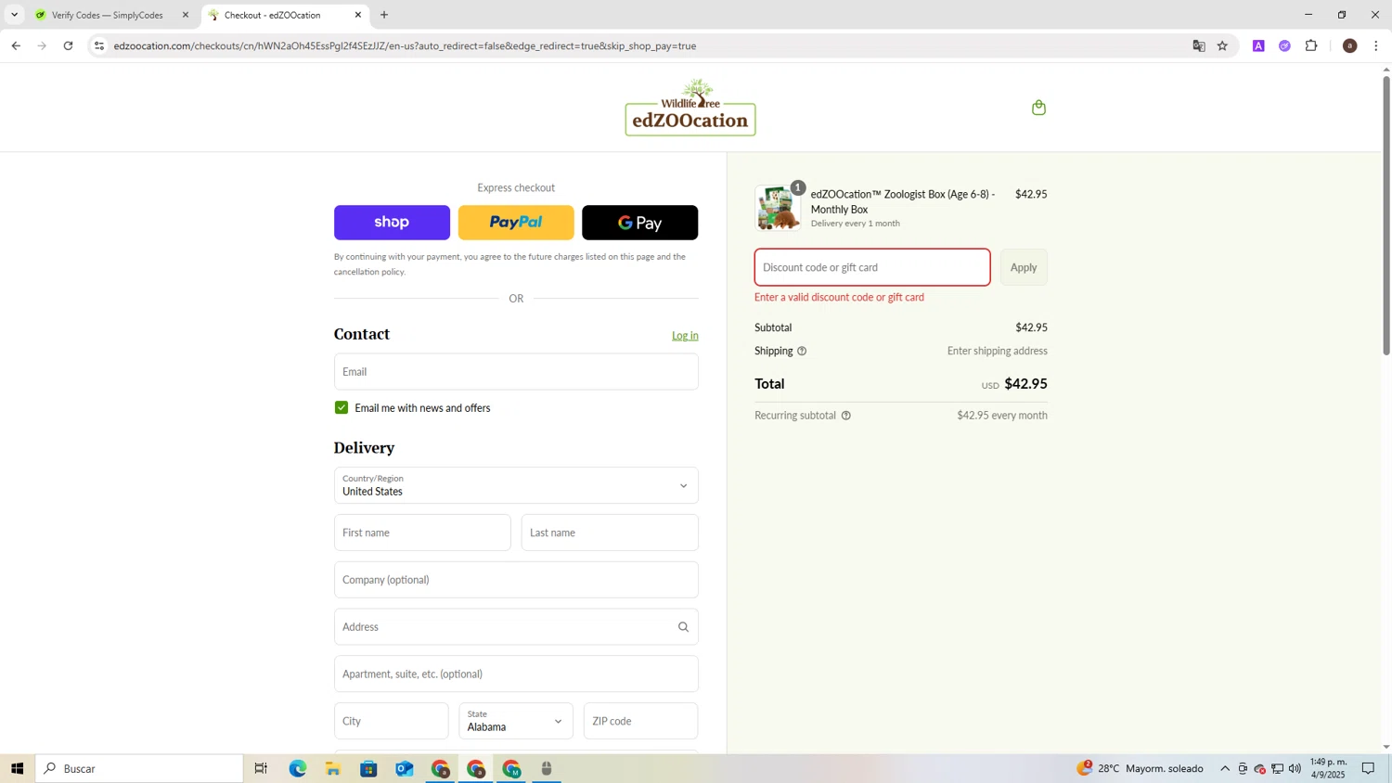Click the edZOOcation Wildlife Tree logo
Viewport: 1392px width, 783px height.
click(690, 108)
